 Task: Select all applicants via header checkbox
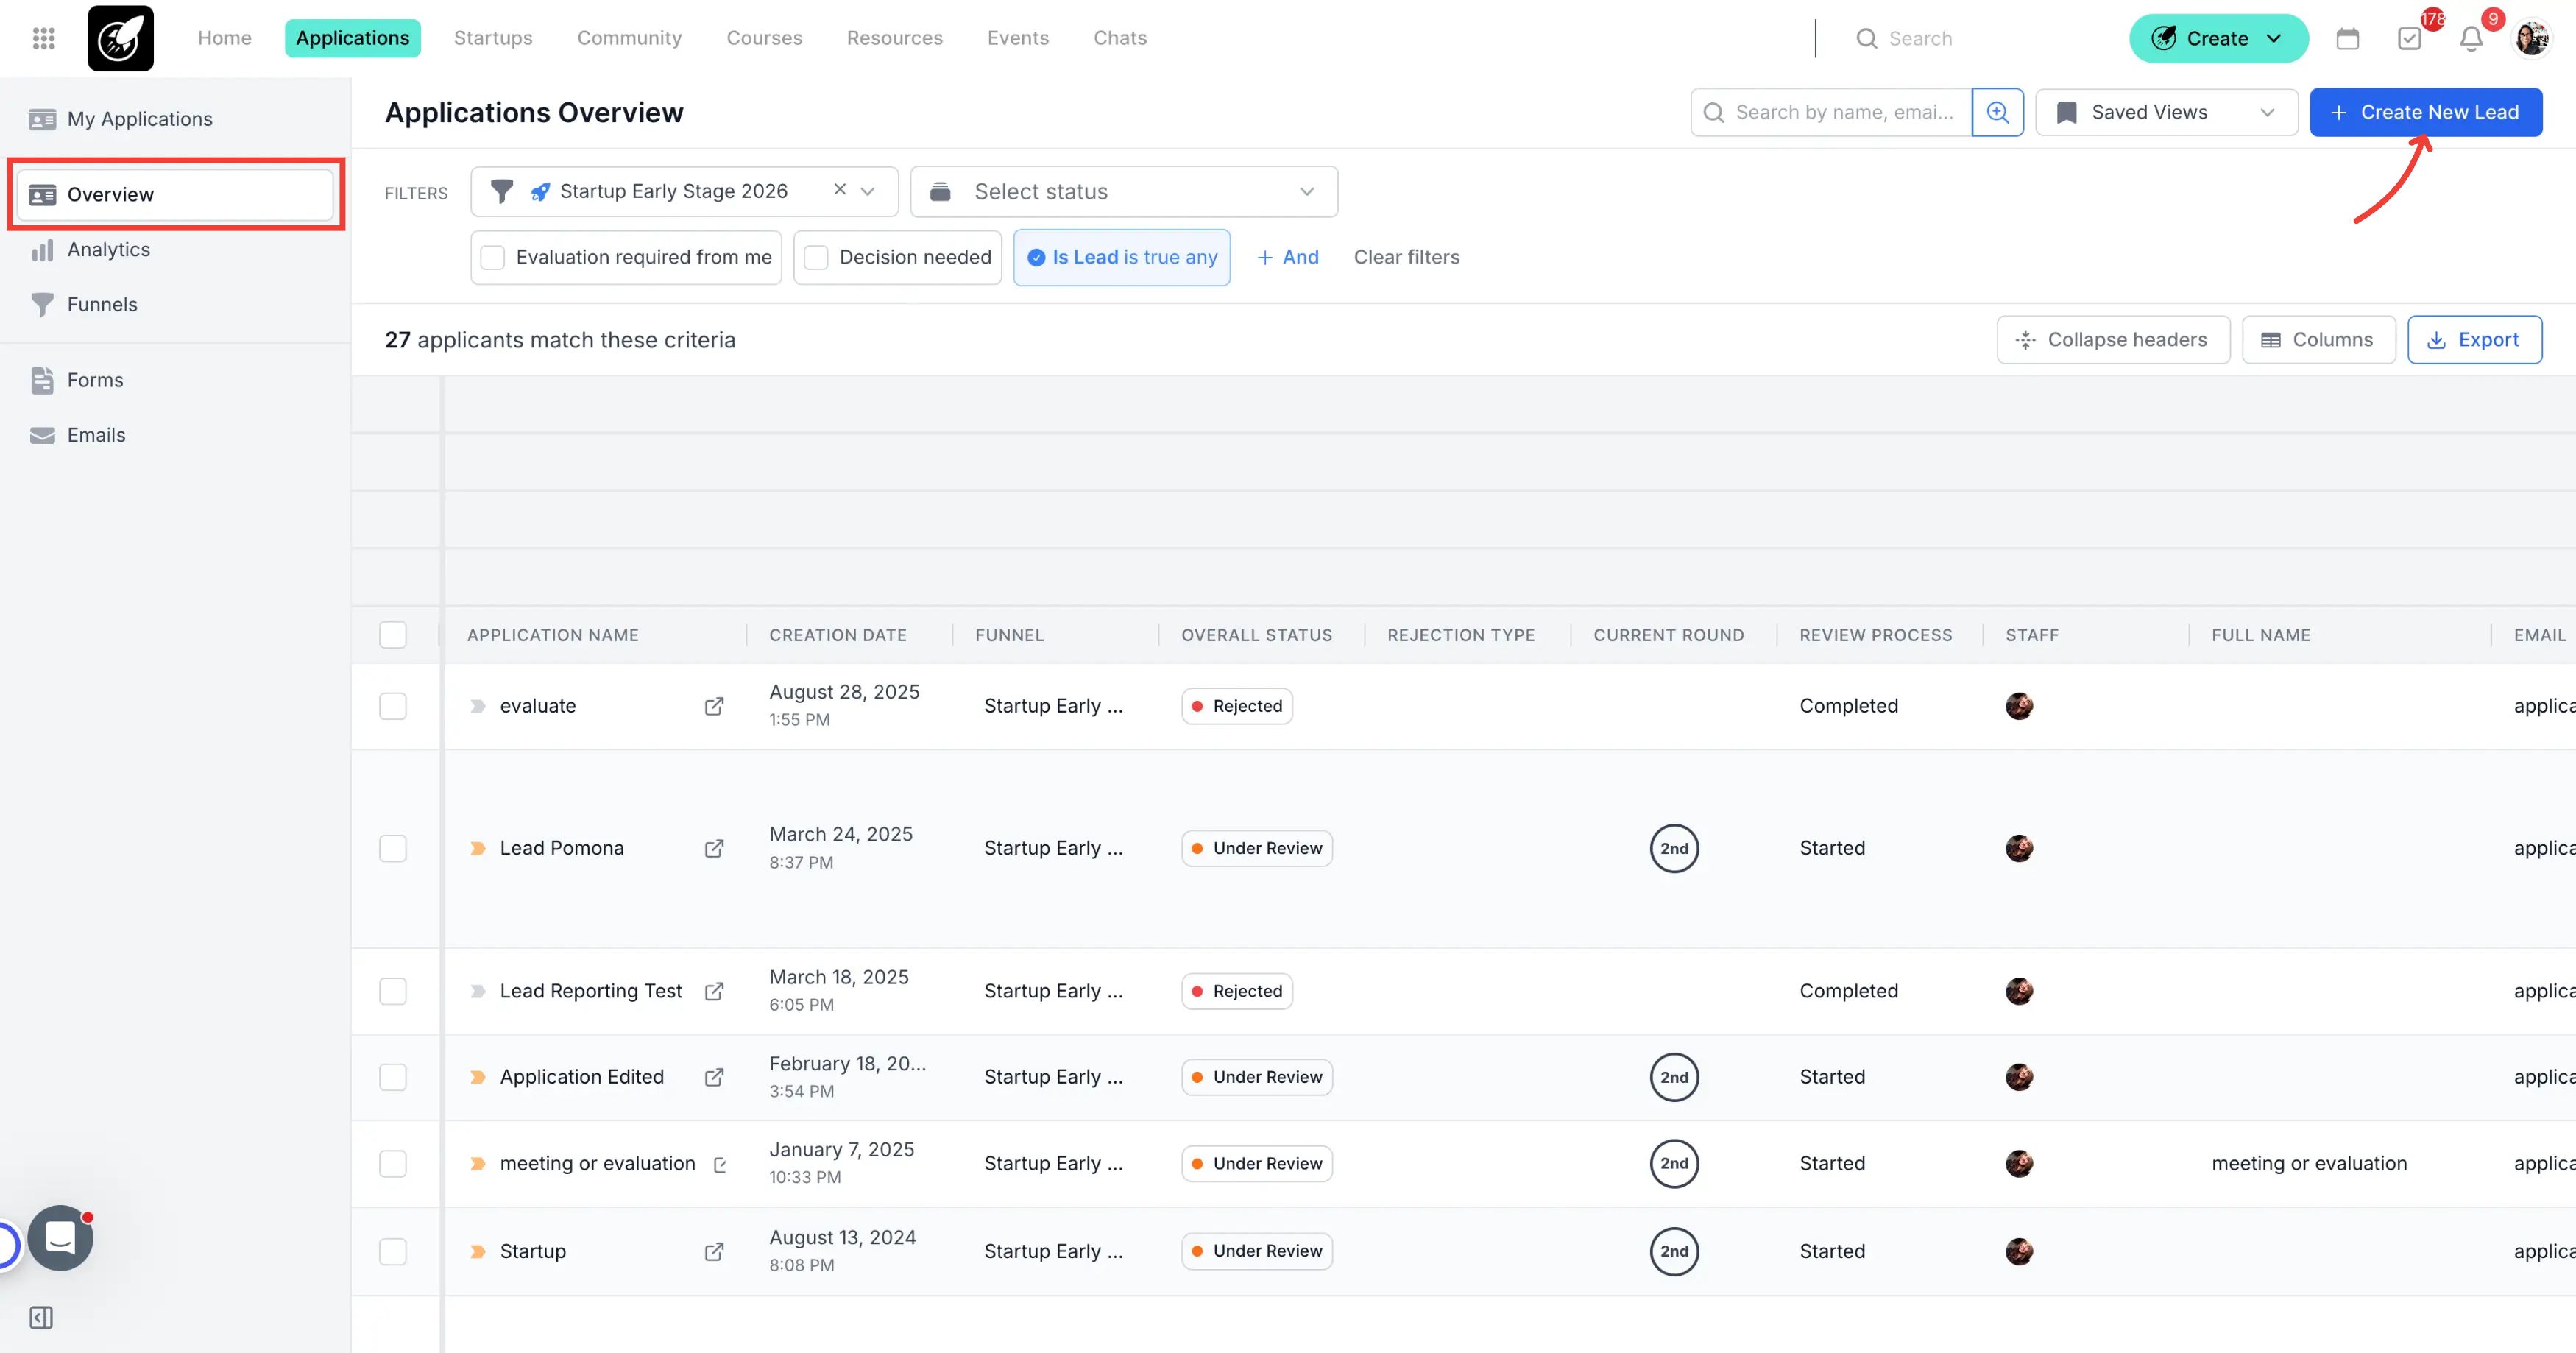[393, 635]
